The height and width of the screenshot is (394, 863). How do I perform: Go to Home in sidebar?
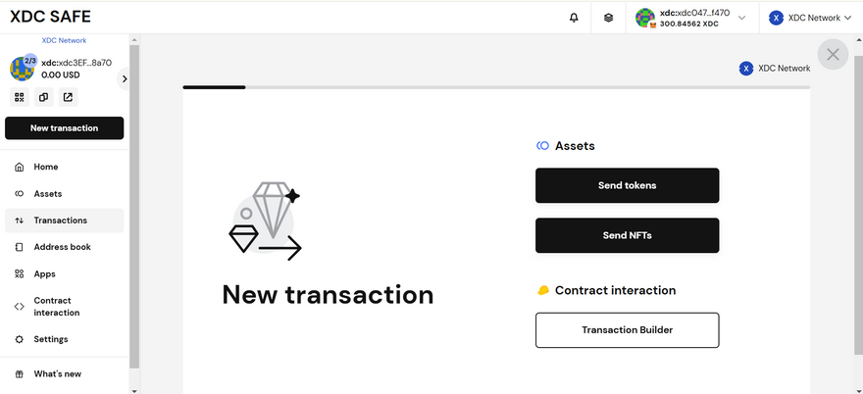click(46, 167)
